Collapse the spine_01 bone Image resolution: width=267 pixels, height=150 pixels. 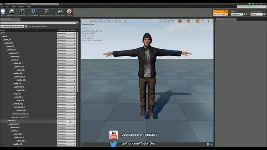(3, 40)
